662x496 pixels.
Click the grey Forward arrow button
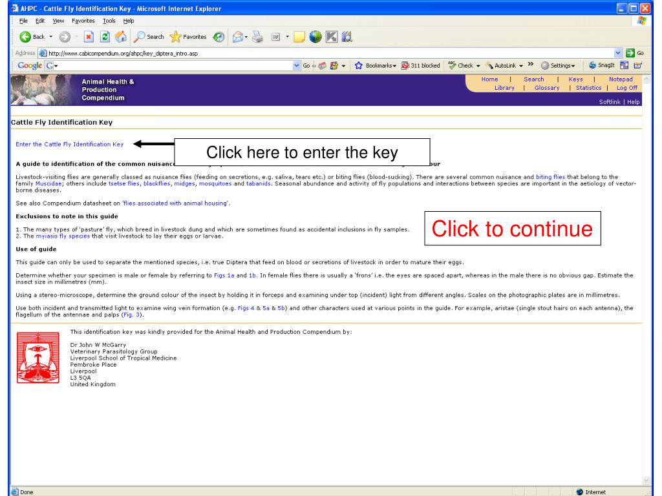(65, 37)
